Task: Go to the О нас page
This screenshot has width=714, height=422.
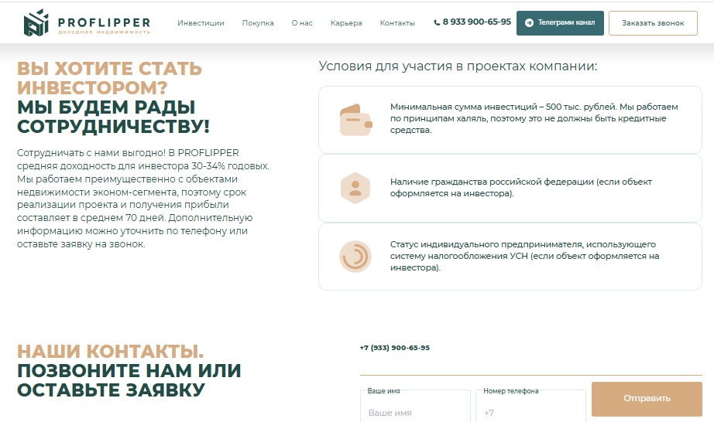Action: pyautogui.click(x=302, y=22)
